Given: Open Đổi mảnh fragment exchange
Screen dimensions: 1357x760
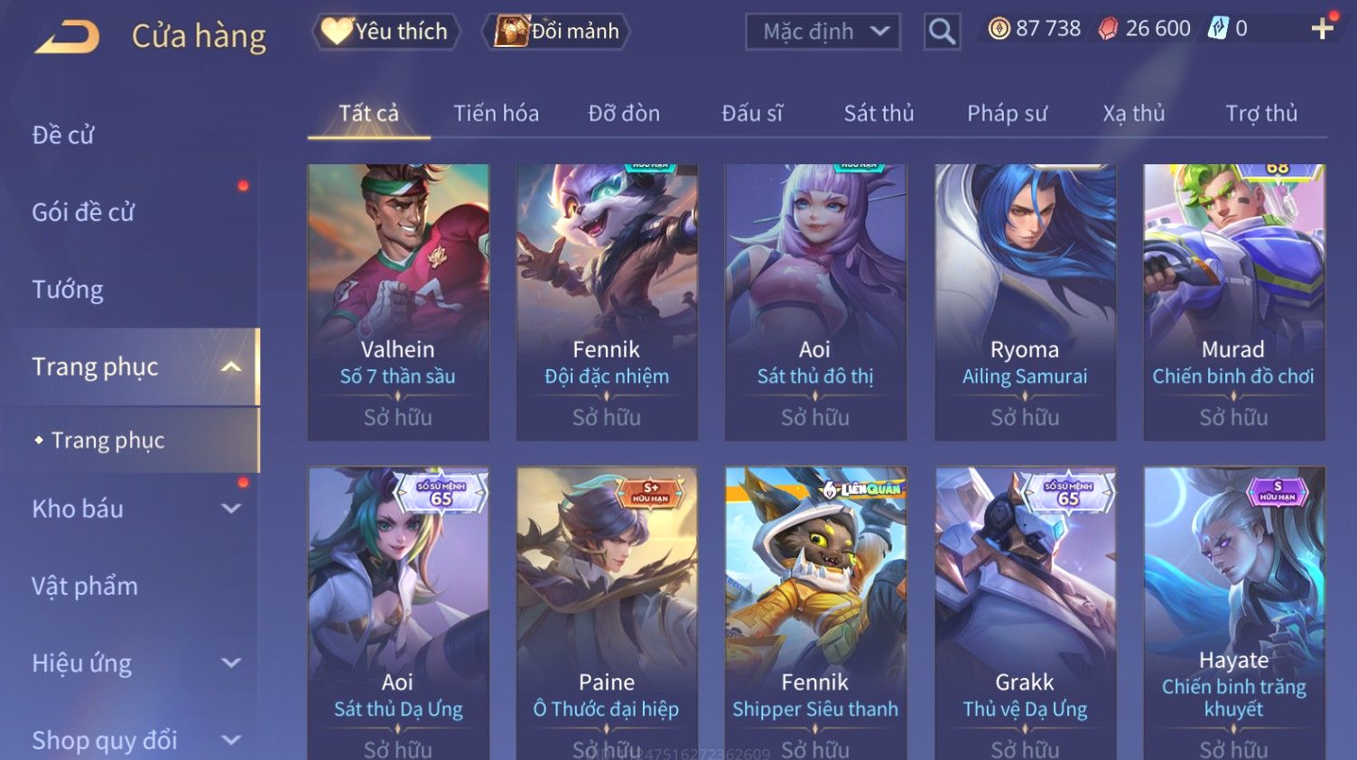Looking at the screenshot, I should (557, 32).
